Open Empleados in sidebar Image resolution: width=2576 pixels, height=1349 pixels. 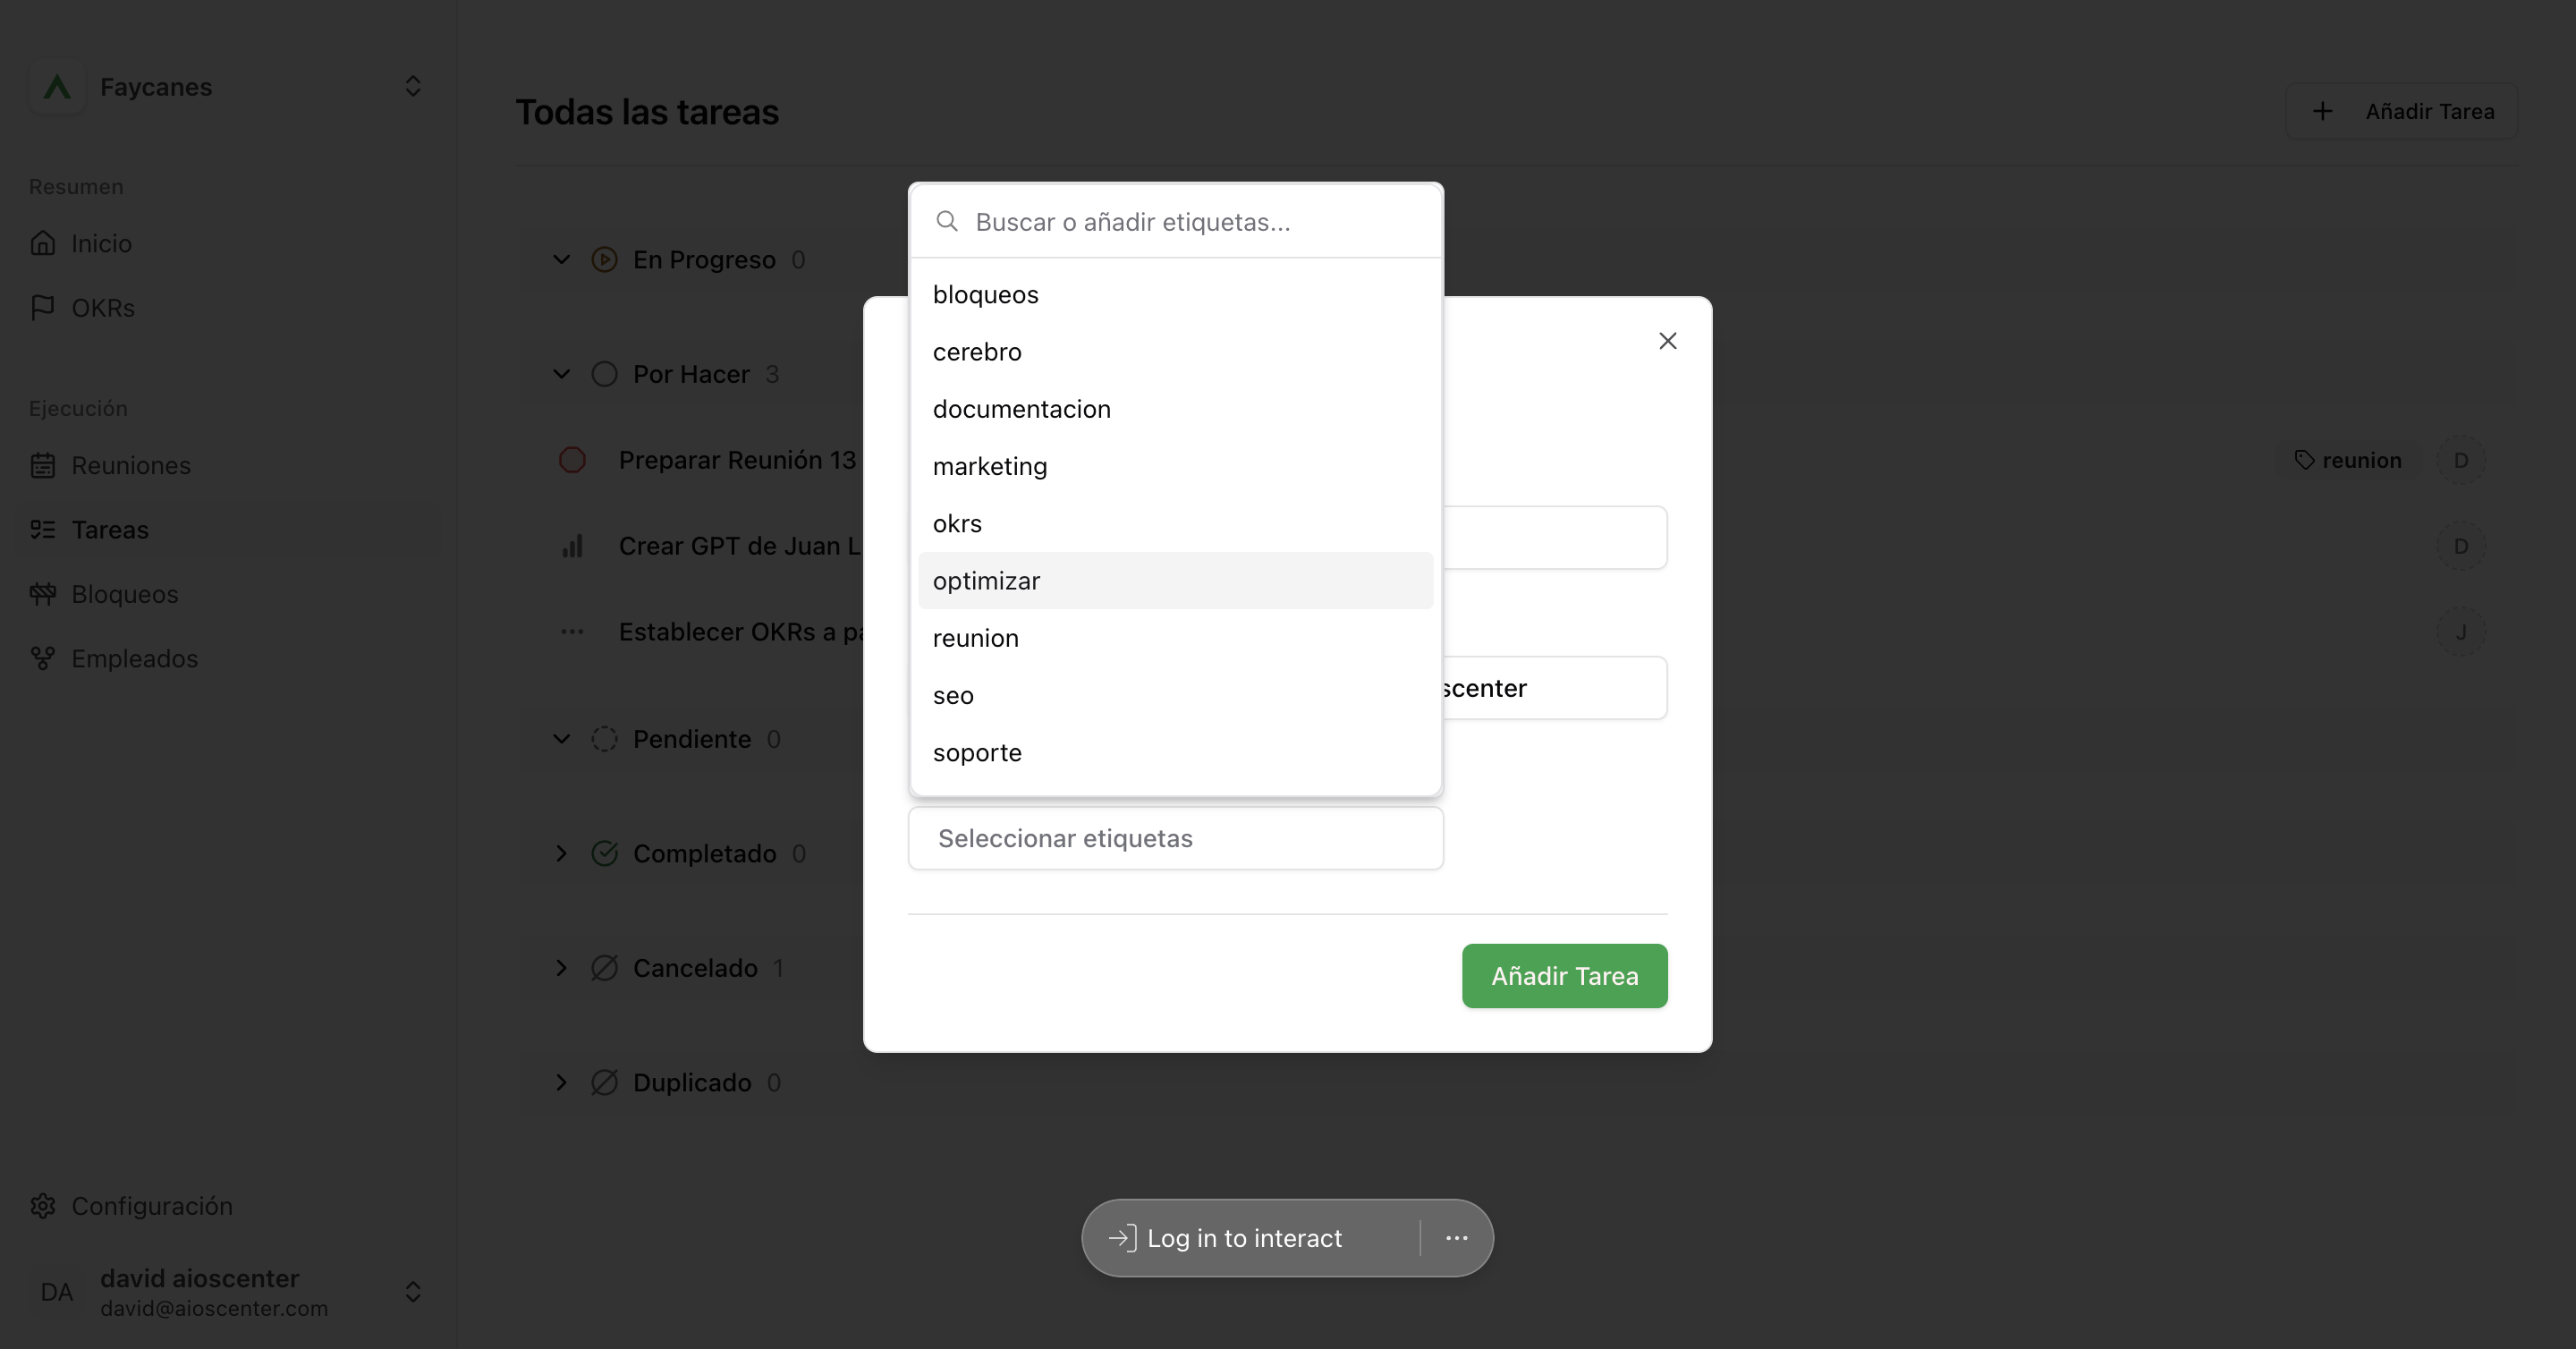[228, 659]
